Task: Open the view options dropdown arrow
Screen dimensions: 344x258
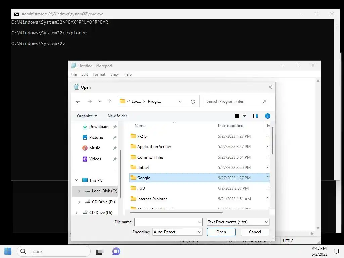Action: pyautogui.click(x=245, y=116)
